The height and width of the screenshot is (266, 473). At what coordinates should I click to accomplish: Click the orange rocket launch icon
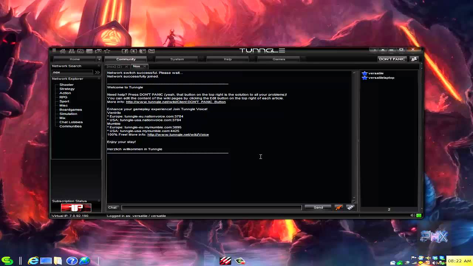339,208
